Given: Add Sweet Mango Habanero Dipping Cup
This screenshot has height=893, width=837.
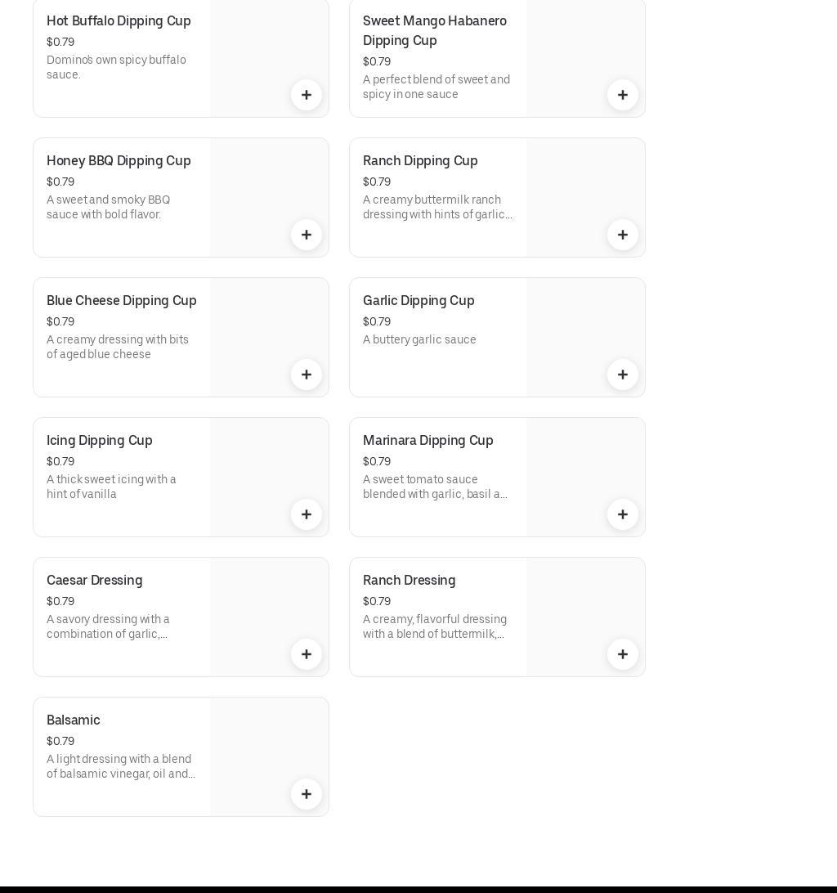Looking at the screenshot, I should coord(623,95).
